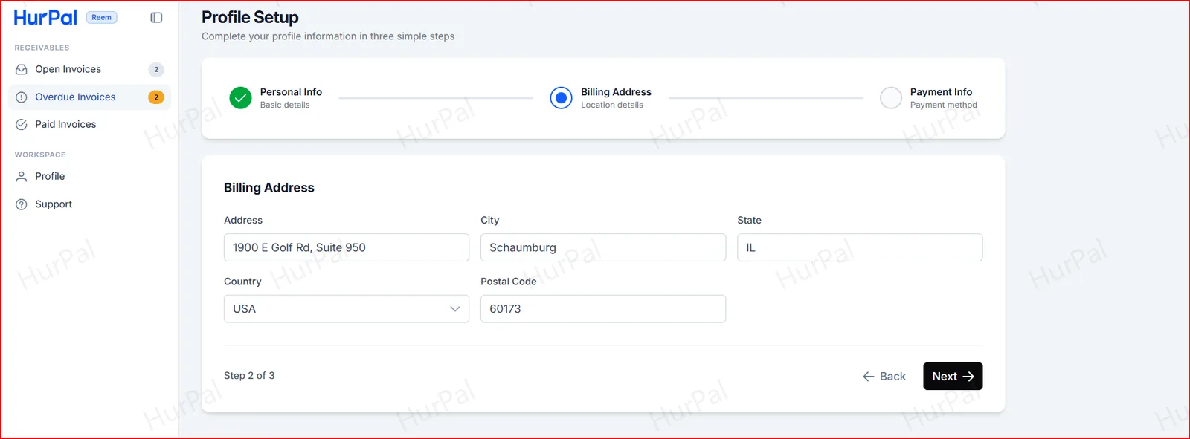Focus the City field with Schaumburg
Image resolution: width=1190 pixels, height=439 pixels.
point(603,247)
